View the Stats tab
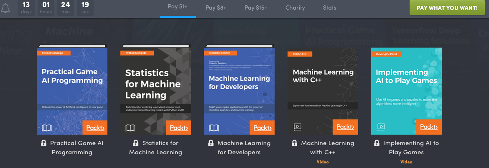Image resolution: width=489 pixels, height=168 pixels. [329, 8]
